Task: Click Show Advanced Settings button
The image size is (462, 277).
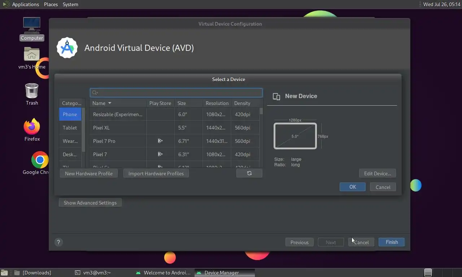Action: coord(90,203)
